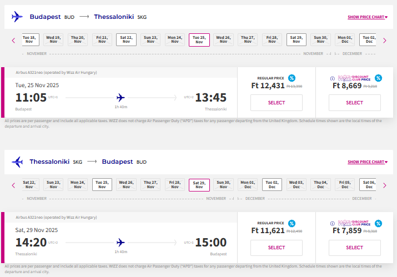Click the outbound departing plane icon

pos(120,97)
